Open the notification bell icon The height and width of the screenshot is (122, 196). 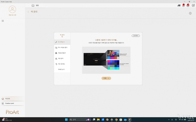coord(183,6)
